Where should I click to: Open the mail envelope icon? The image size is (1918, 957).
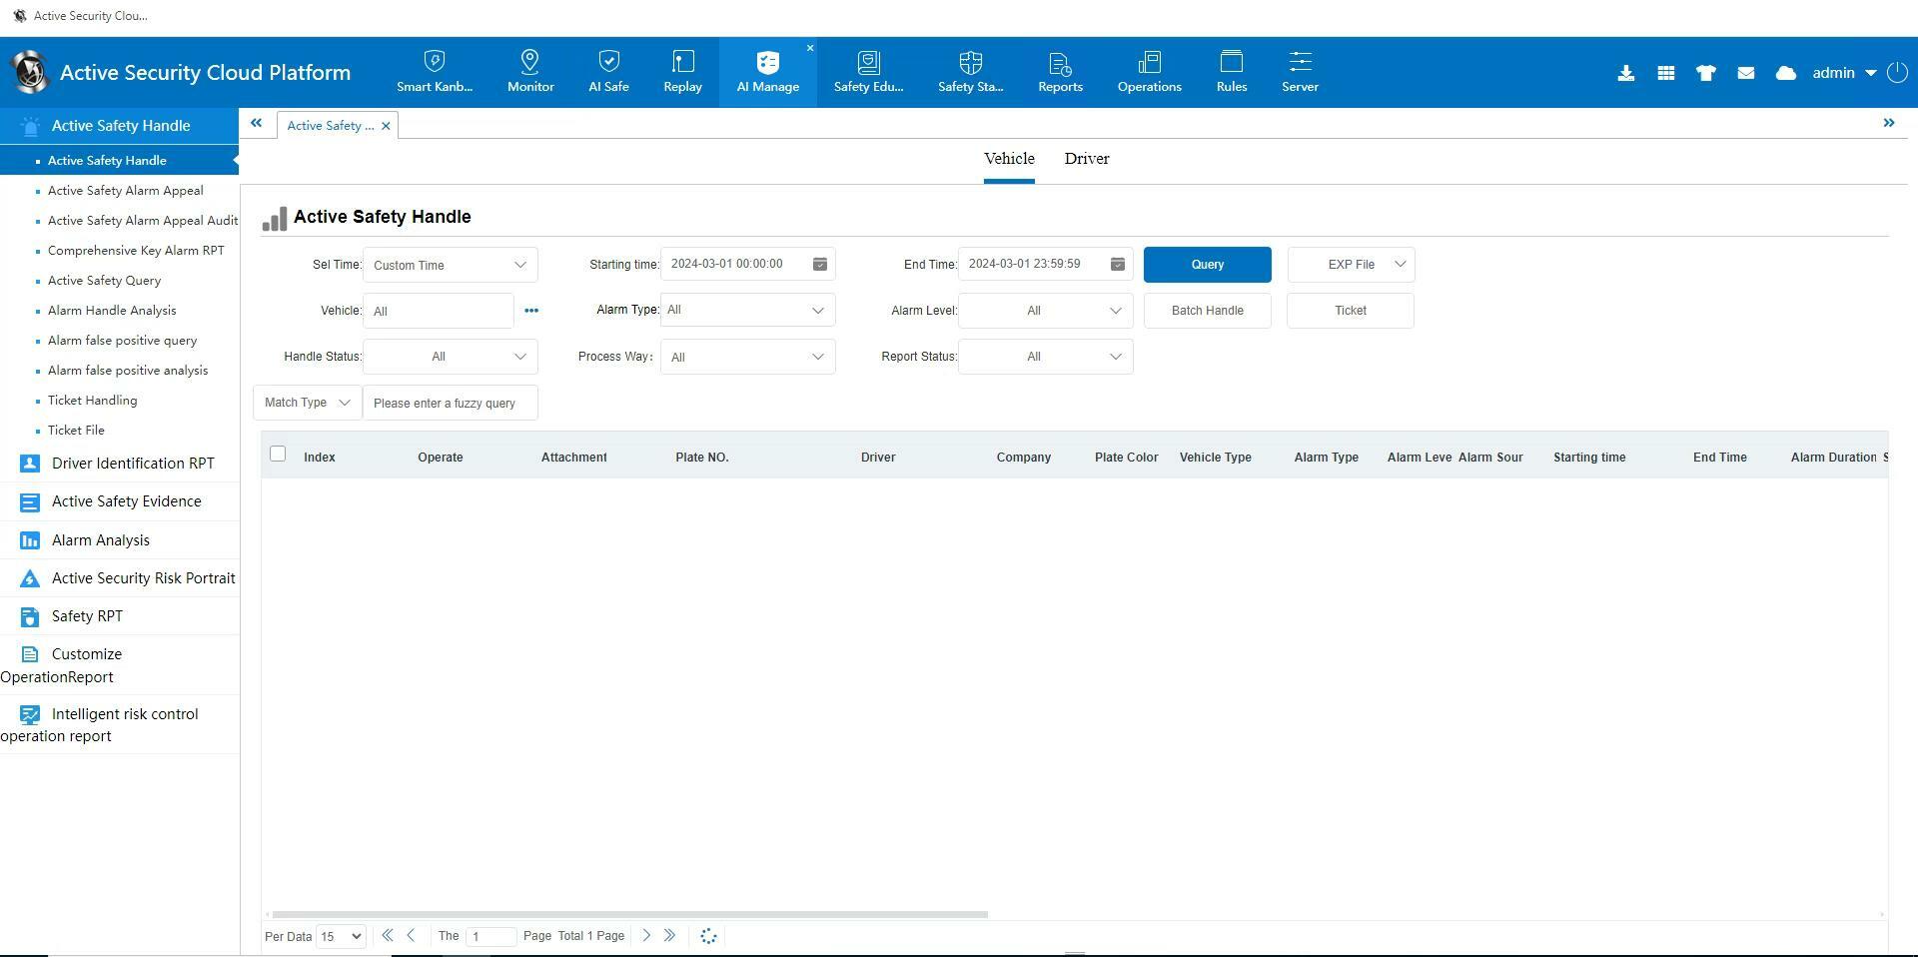pos(1745,73)
